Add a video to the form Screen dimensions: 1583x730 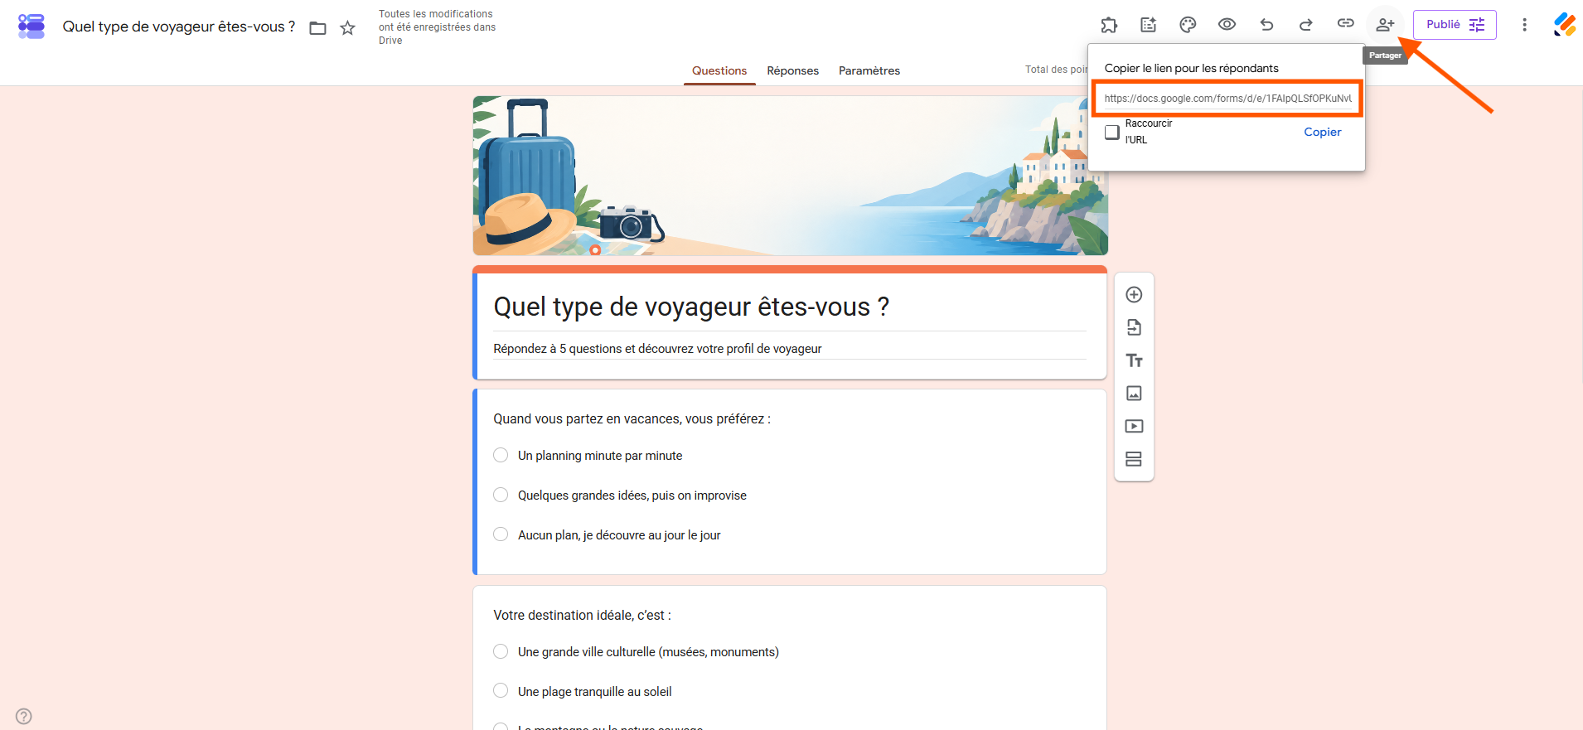pos(1134,426)
